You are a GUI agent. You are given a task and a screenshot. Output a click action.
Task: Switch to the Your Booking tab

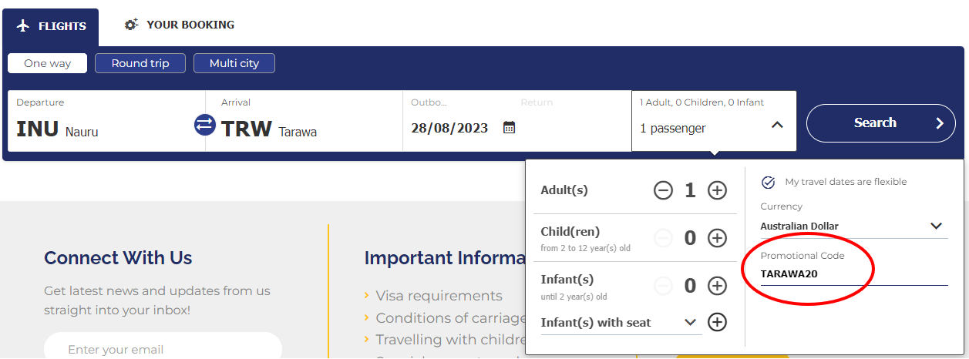(180, 25)
